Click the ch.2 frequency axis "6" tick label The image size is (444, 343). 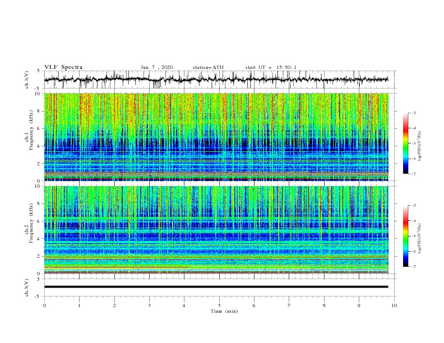(39, 221)
